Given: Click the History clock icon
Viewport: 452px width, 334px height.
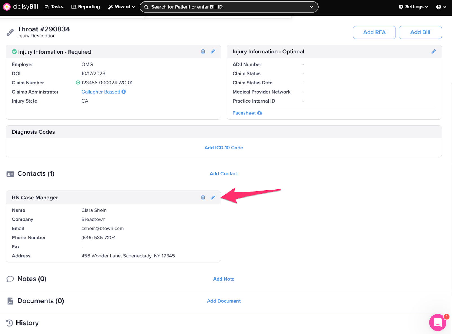Looking at the screenshot, I should [9, 323].
